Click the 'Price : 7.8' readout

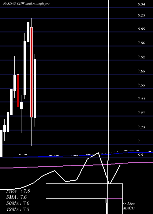click(x=18, y=191)
